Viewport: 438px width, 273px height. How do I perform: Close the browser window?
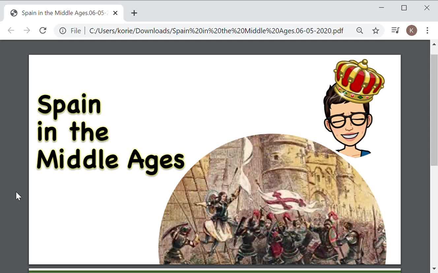[x=427, y=8]
